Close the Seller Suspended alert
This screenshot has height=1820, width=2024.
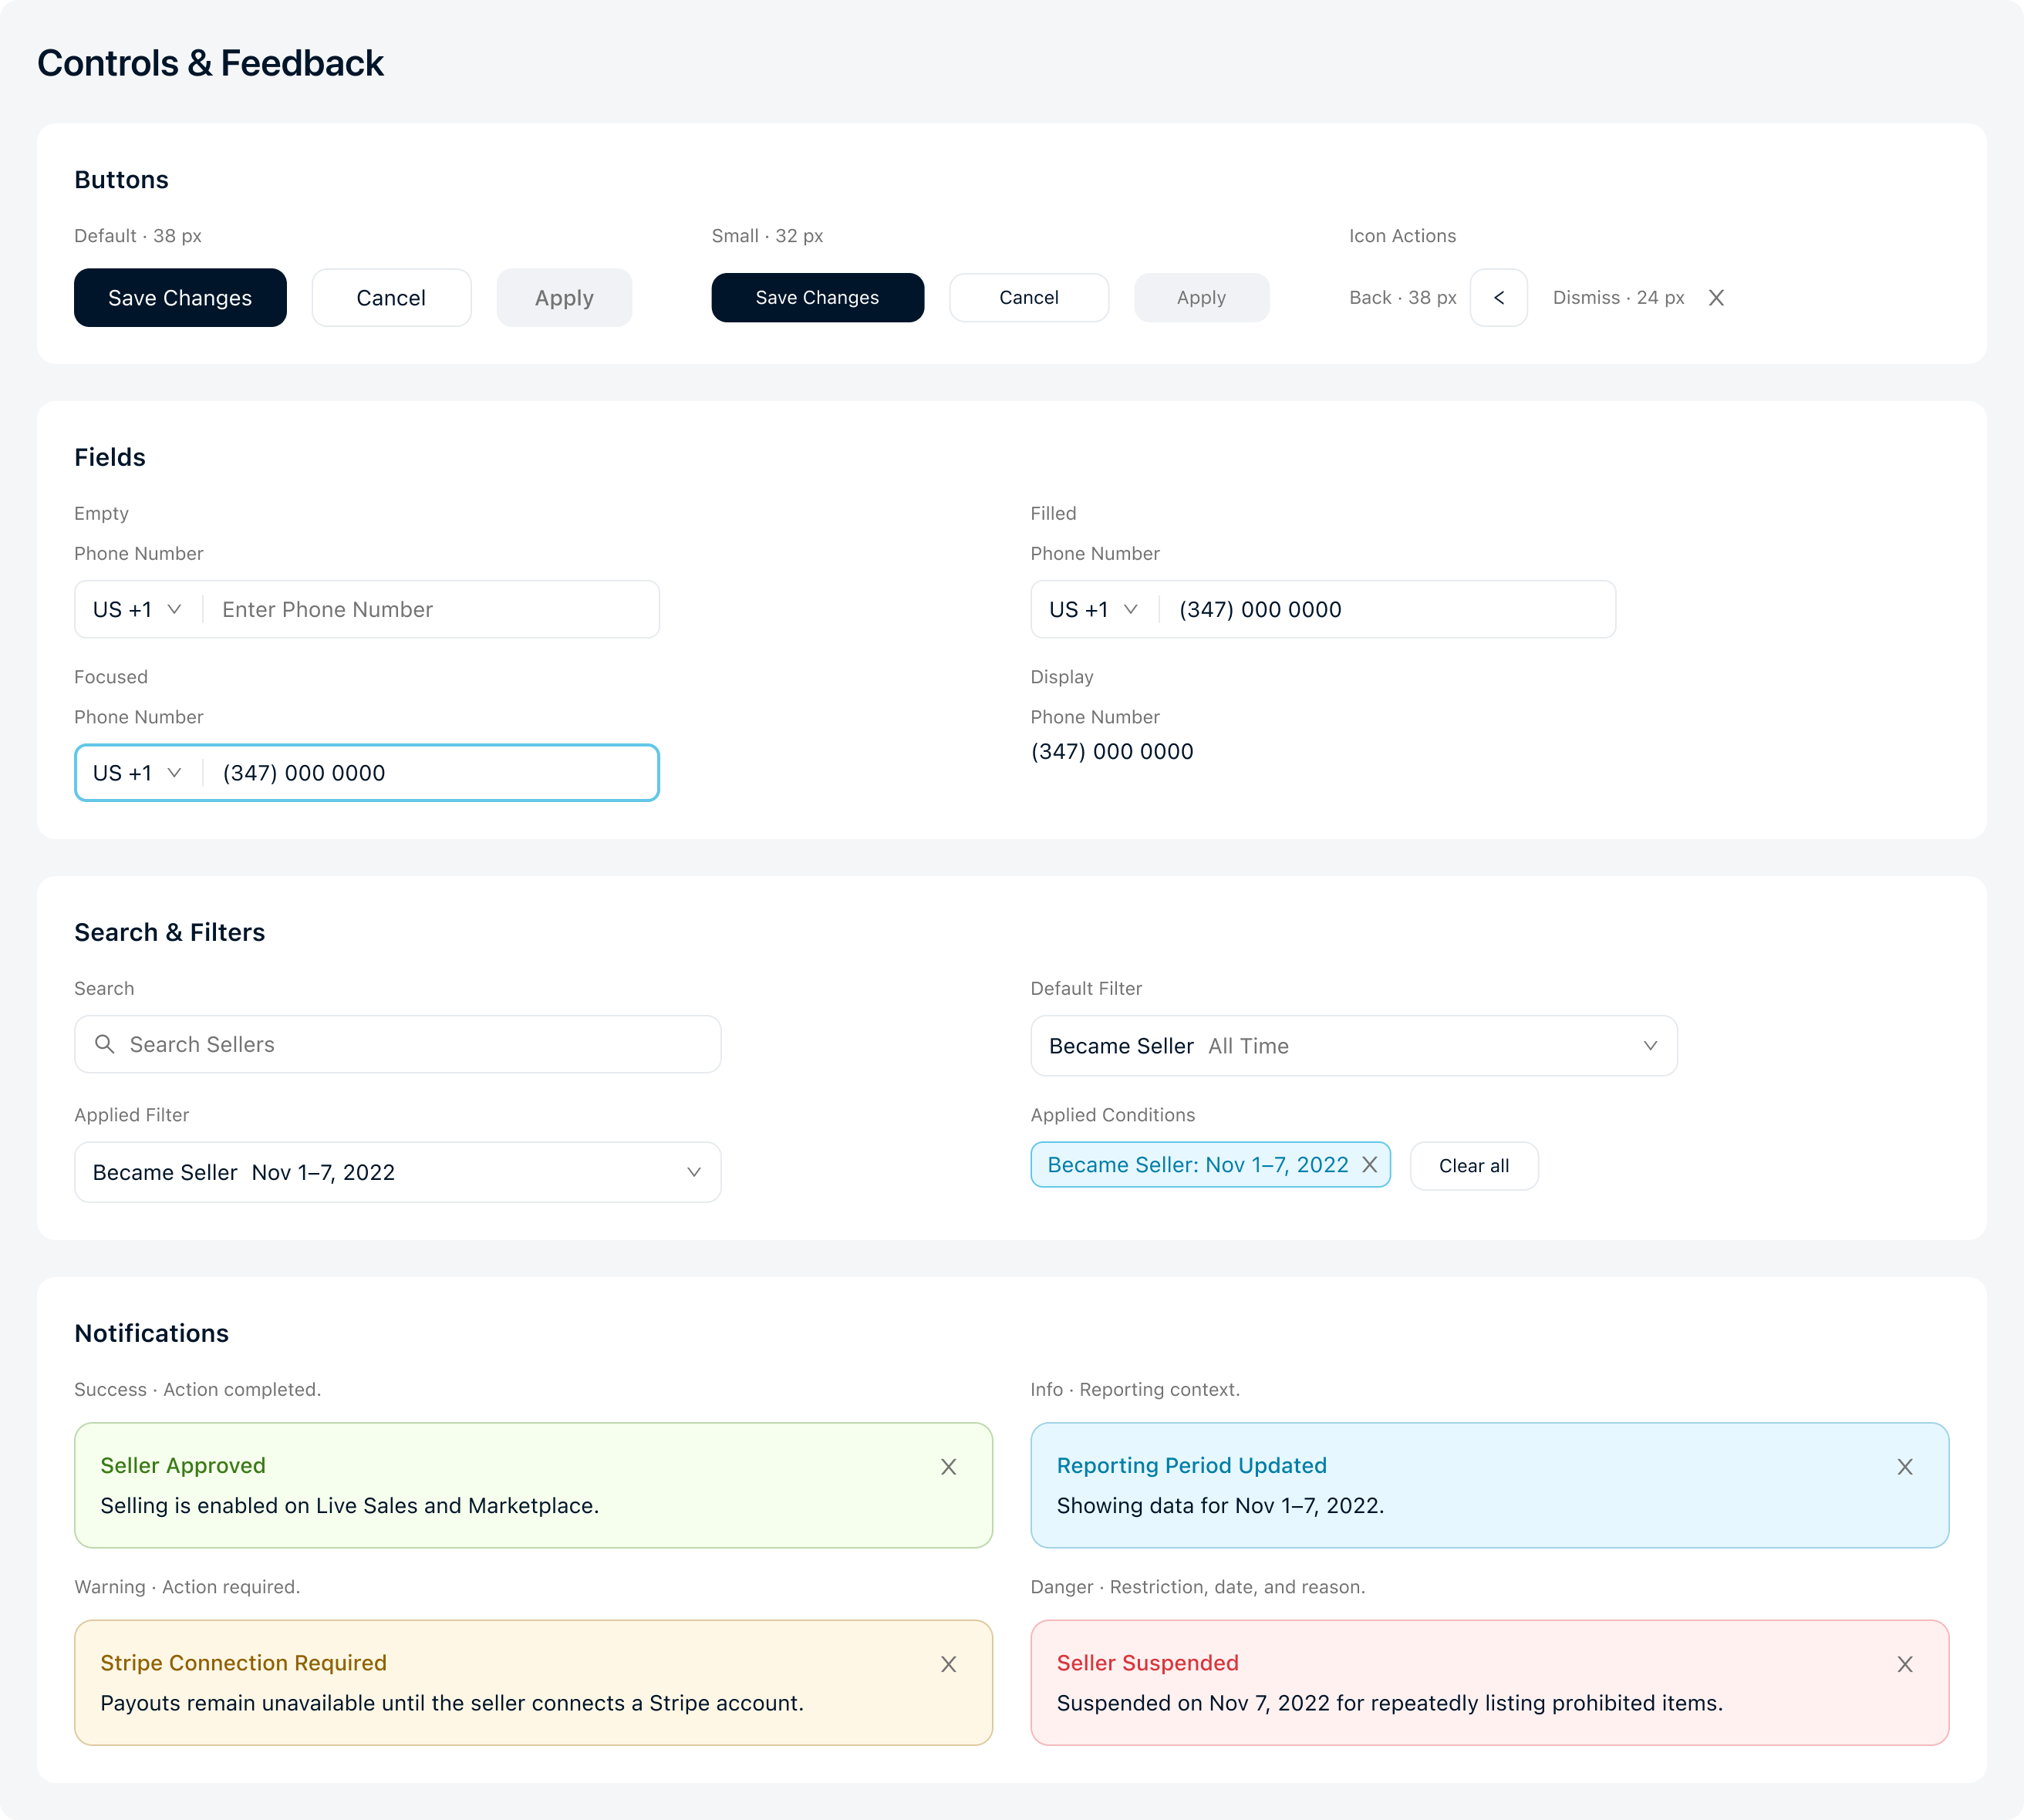pos(1905,1664)
